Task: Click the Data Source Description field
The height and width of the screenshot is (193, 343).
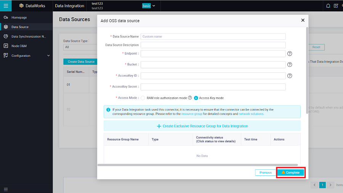Action: click(x=213, y=45)
